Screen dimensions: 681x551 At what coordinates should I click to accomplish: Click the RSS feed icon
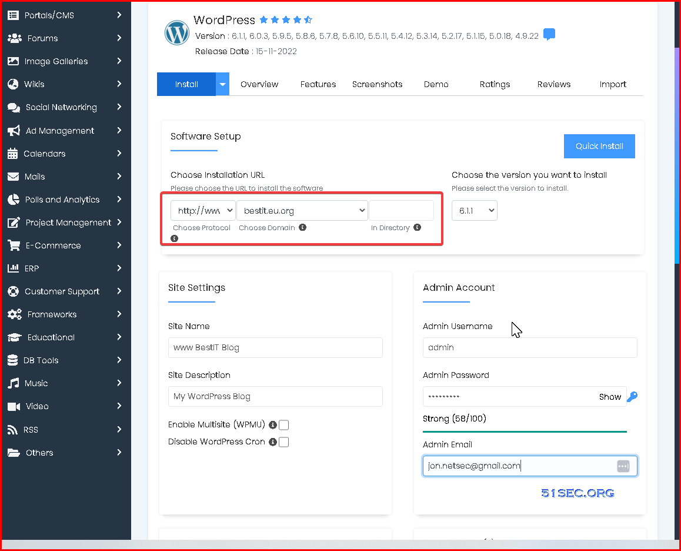[12, 430]
